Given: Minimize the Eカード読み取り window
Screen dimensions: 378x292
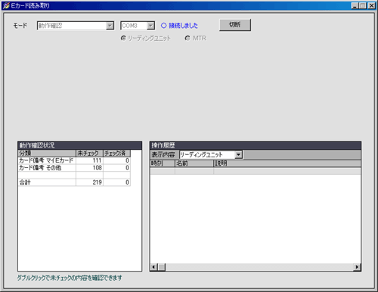Looking at the screenshot, I should (x=355, y=5).
